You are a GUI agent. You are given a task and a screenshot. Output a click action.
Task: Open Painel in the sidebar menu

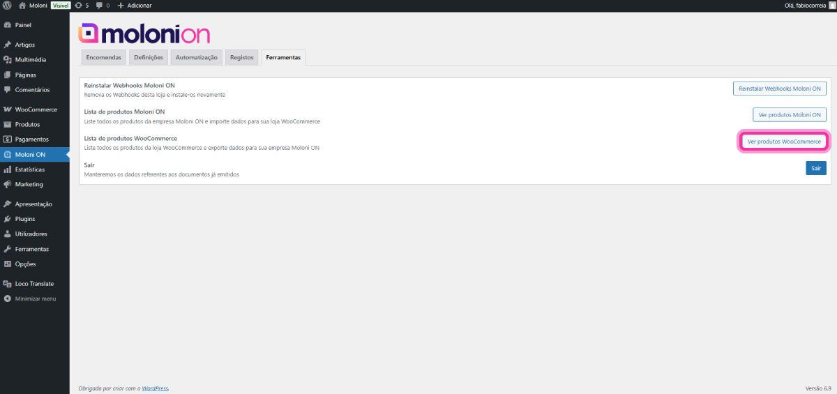point(23,25)
